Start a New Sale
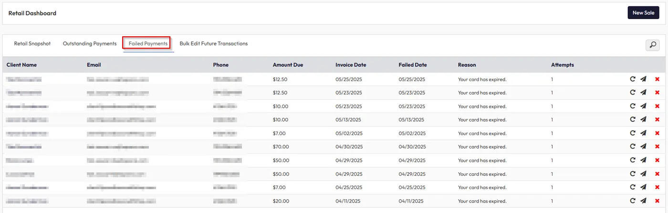668x213 pixels. coord(643,13)
